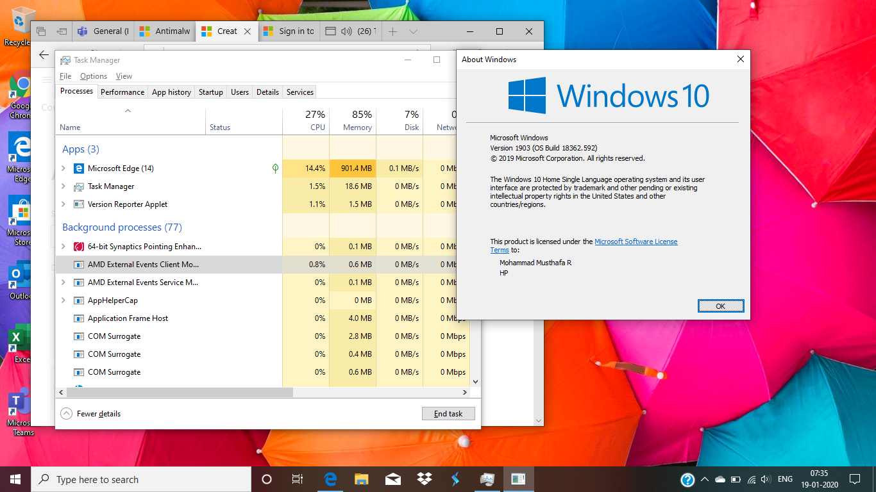The width and height of the screenshot is (876, 492).
Task: Open Edge tab preview dropdown chevron
Action: click(x=413, y=31)
